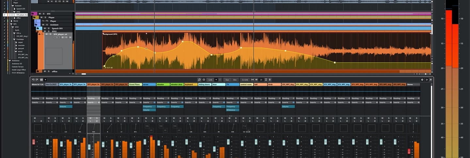This screenshot has width=470, height=158.
Task: Click the Player instrument track icon
Action: pos(36,21)
